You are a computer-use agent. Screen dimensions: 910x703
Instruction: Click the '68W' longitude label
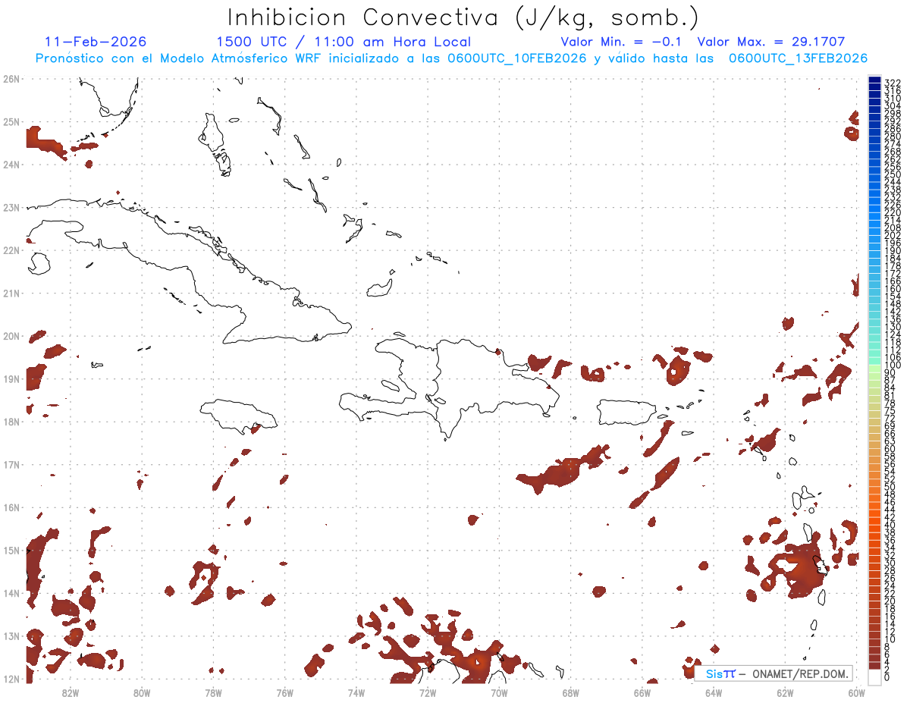tap(571, 692)
